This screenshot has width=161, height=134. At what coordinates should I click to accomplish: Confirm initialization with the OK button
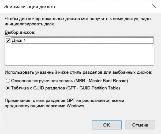[106, 125]
